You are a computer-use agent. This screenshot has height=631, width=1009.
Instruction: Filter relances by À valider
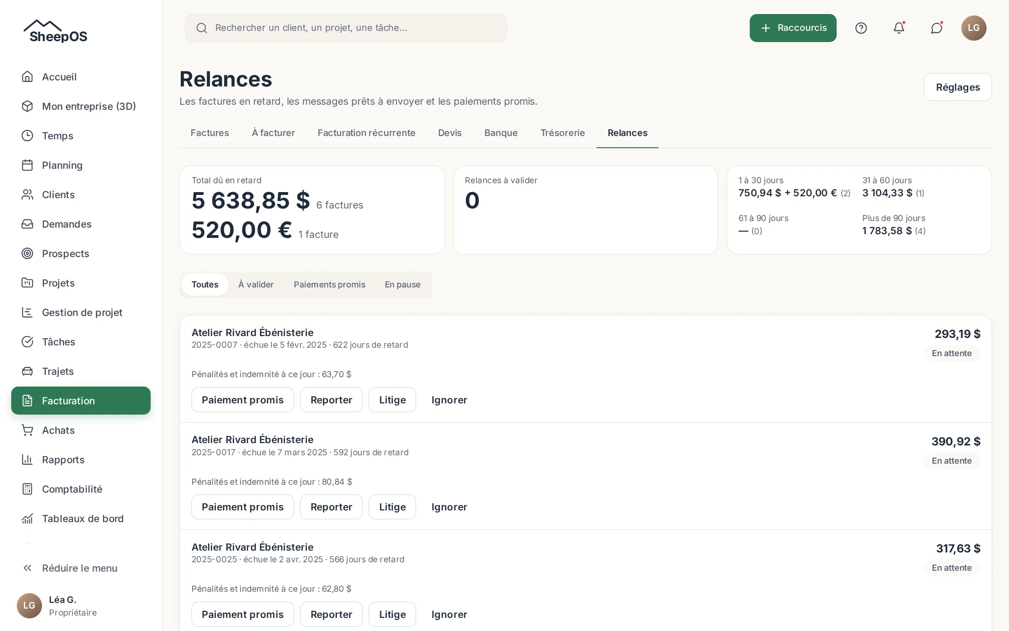click(256, 285)
